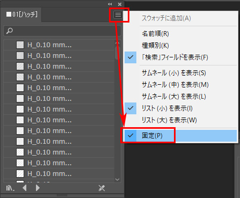Viewport: 240px width, 198px height.
Task: Click the swatch list scroll down arrow
Action: pyautogui.click(x=118, y=179)
